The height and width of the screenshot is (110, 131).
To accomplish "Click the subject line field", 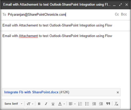I will coord(65,25).
